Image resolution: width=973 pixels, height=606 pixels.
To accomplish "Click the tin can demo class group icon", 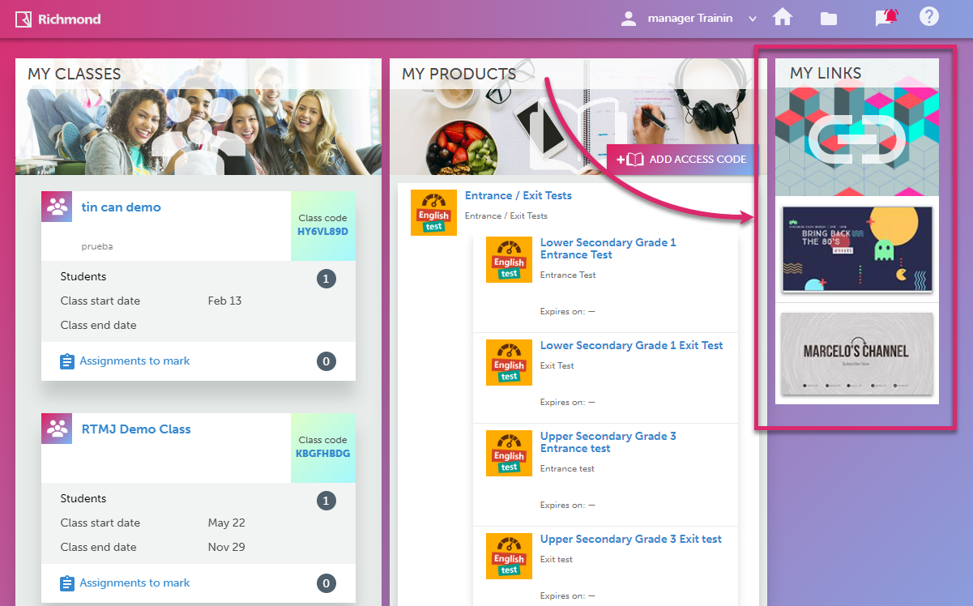I will pos(57,207).
